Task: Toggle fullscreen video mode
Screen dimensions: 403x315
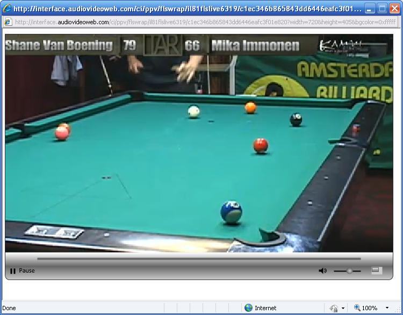Action: click(377, 270)
